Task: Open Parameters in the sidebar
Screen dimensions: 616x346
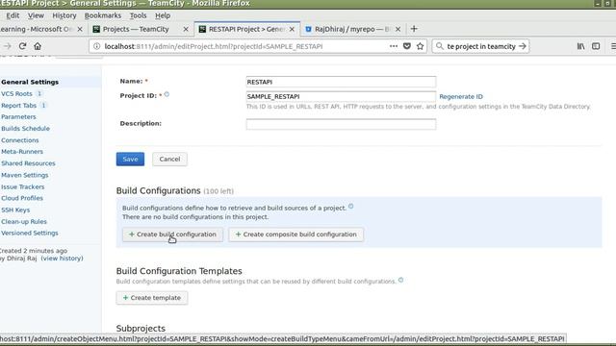Action: [x=18, y=117]
